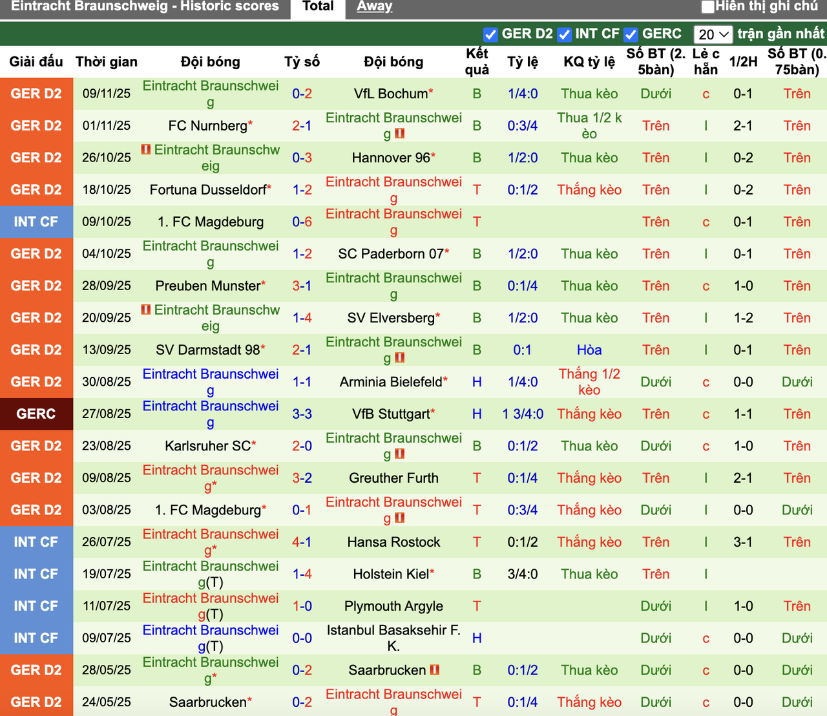Click the Thời gian column header
Image resolution: width=827 pixels, height=716 pixels.
click(107, 62)
